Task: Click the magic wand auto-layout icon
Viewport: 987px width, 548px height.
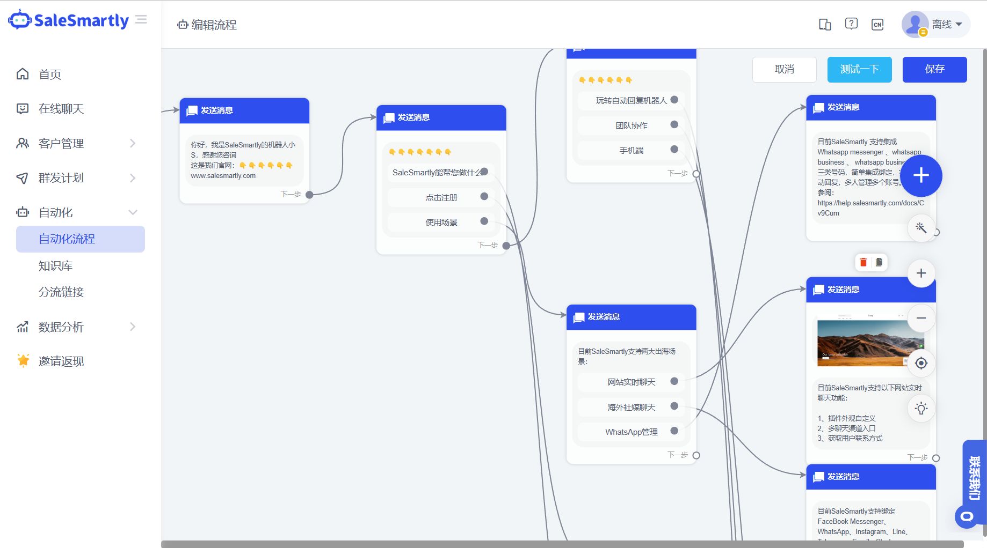Action: coord(921,228)
